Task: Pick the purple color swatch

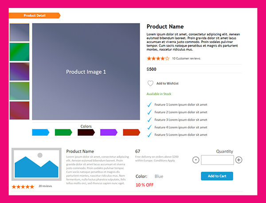Action: [x=109, y=132]
